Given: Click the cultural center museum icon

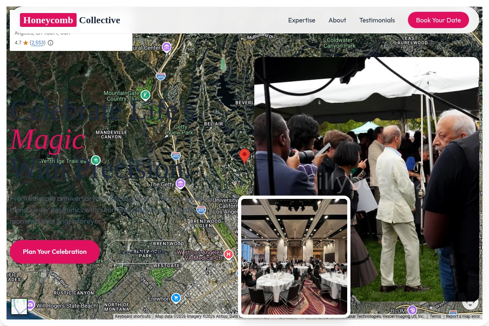Looking at the screenshot, I should 167,47.
